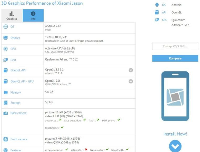Image resolution: width=200 pixels, height=152 pixels.
Task: Expand the OpenGL ES 3.2 details
Action: click(x=131, y=70)
